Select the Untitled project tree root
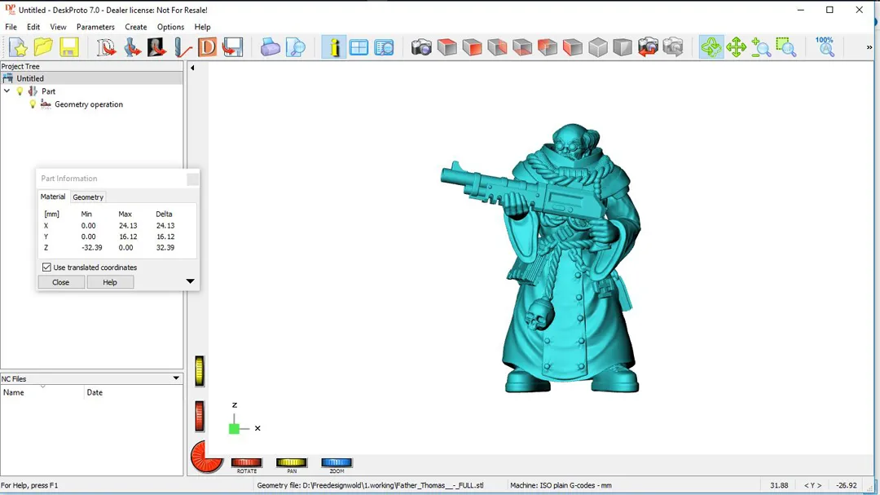 pyautogui.click(x=30, y=78)
